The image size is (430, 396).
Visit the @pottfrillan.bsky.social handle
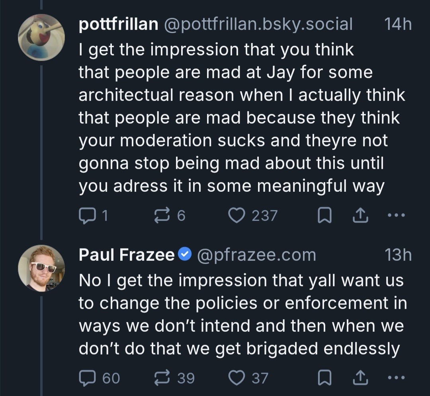[258, 25]
